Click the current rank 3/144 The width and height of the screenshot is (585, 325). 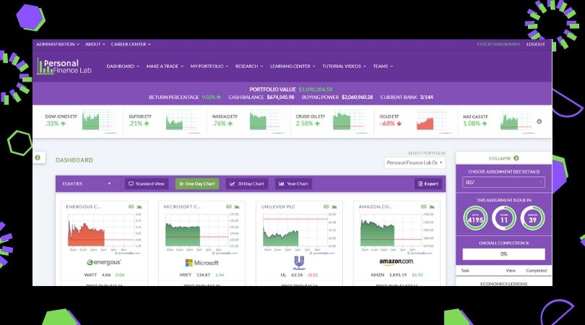click(x=426, y=97)
